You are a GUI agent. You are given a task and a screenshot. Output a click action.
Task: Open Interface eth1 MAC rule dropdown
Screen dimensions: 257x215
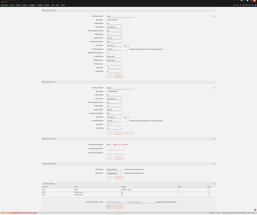point(114,173)
